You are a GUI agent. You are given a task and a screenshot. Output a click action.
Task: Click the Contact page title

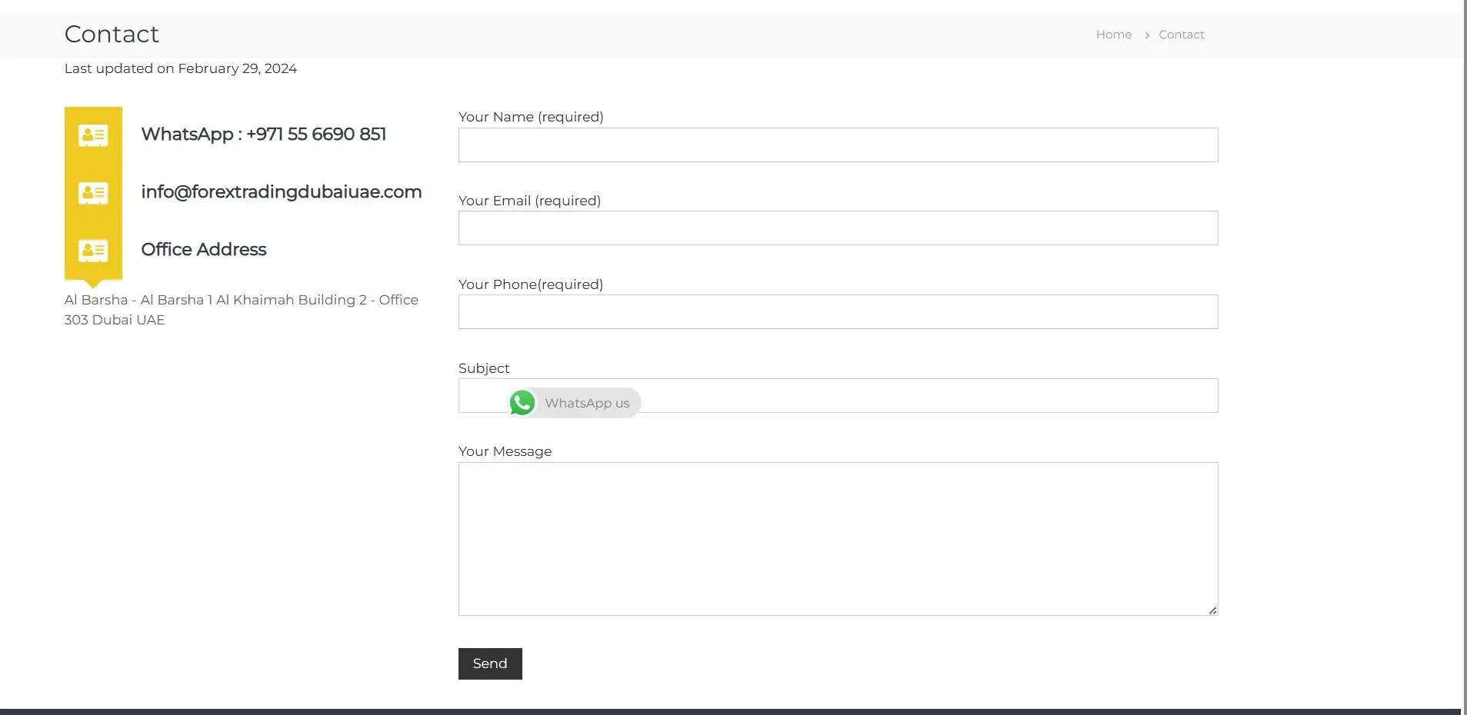(x=112, y=34)
